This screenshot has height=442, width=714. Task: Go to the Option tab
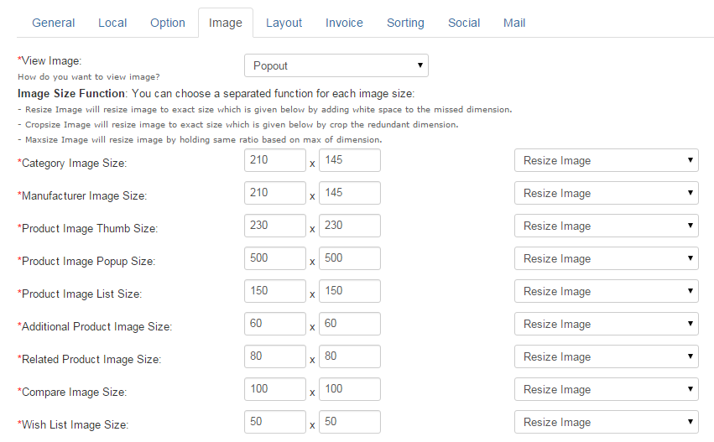[x=168, y=23]
